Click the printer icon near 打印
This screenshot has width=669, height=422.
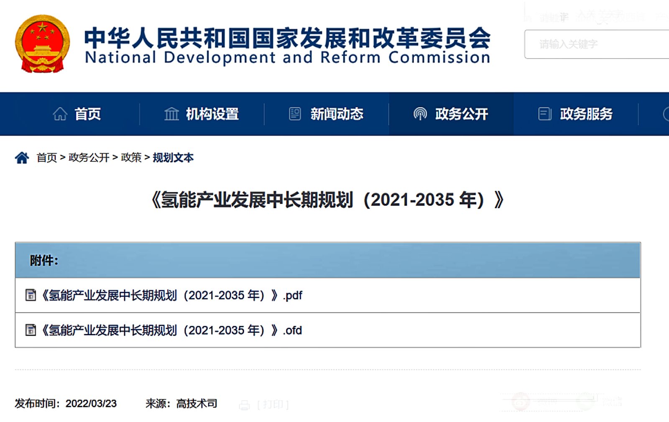[244, 405]
